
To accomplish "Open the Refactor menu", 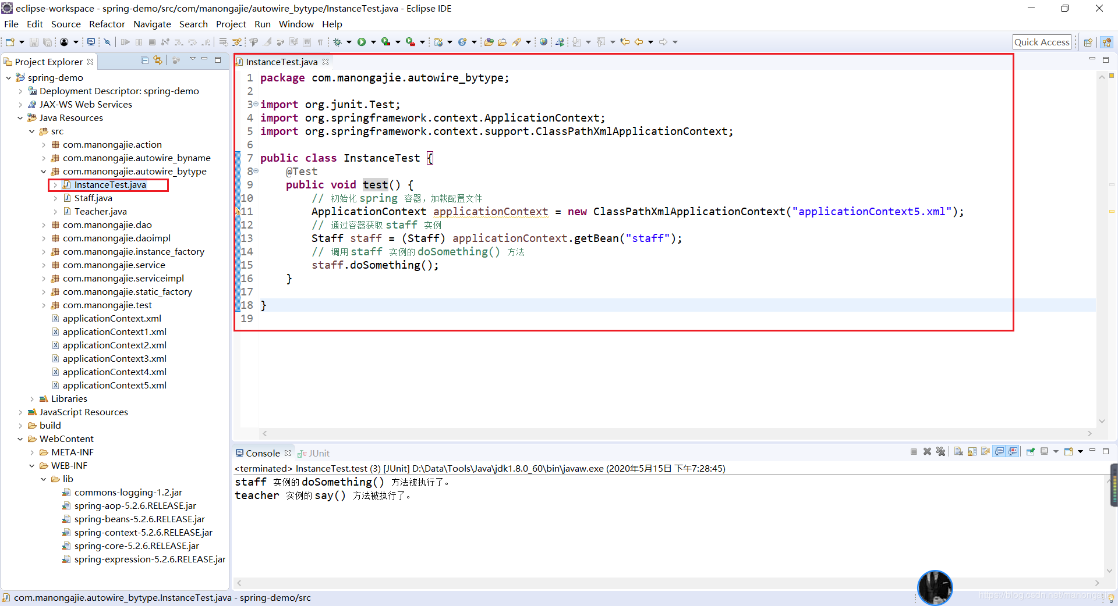I will [x=107, y=24].
